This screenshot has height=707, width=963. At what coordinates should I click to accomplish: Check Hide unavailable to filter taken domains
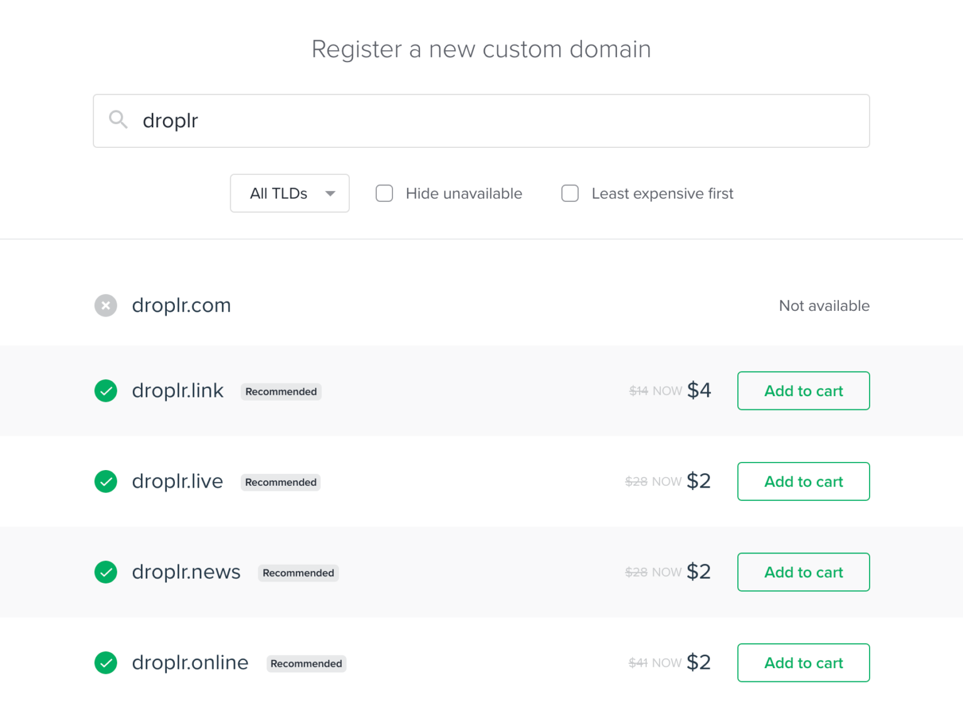[384, 193]
